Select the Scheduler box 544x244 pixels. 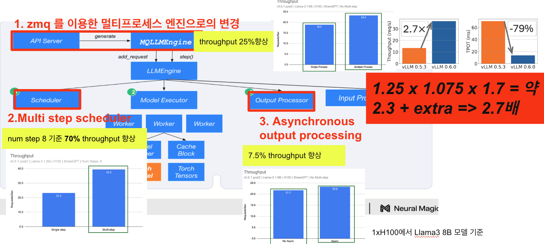pos(47,100)
